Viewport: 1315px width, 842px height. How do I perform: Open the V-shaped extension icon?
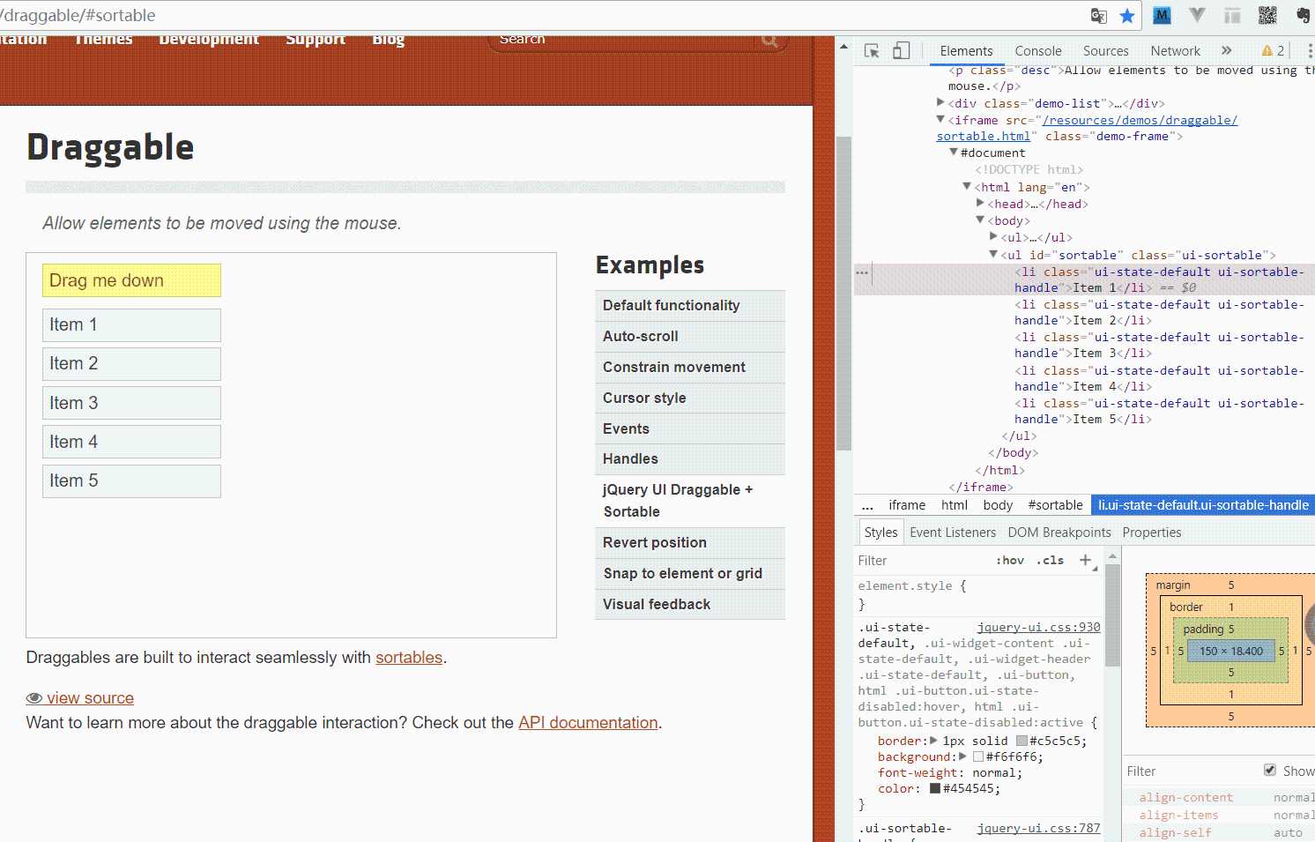pyautogui.click(x=1197, y=15)
